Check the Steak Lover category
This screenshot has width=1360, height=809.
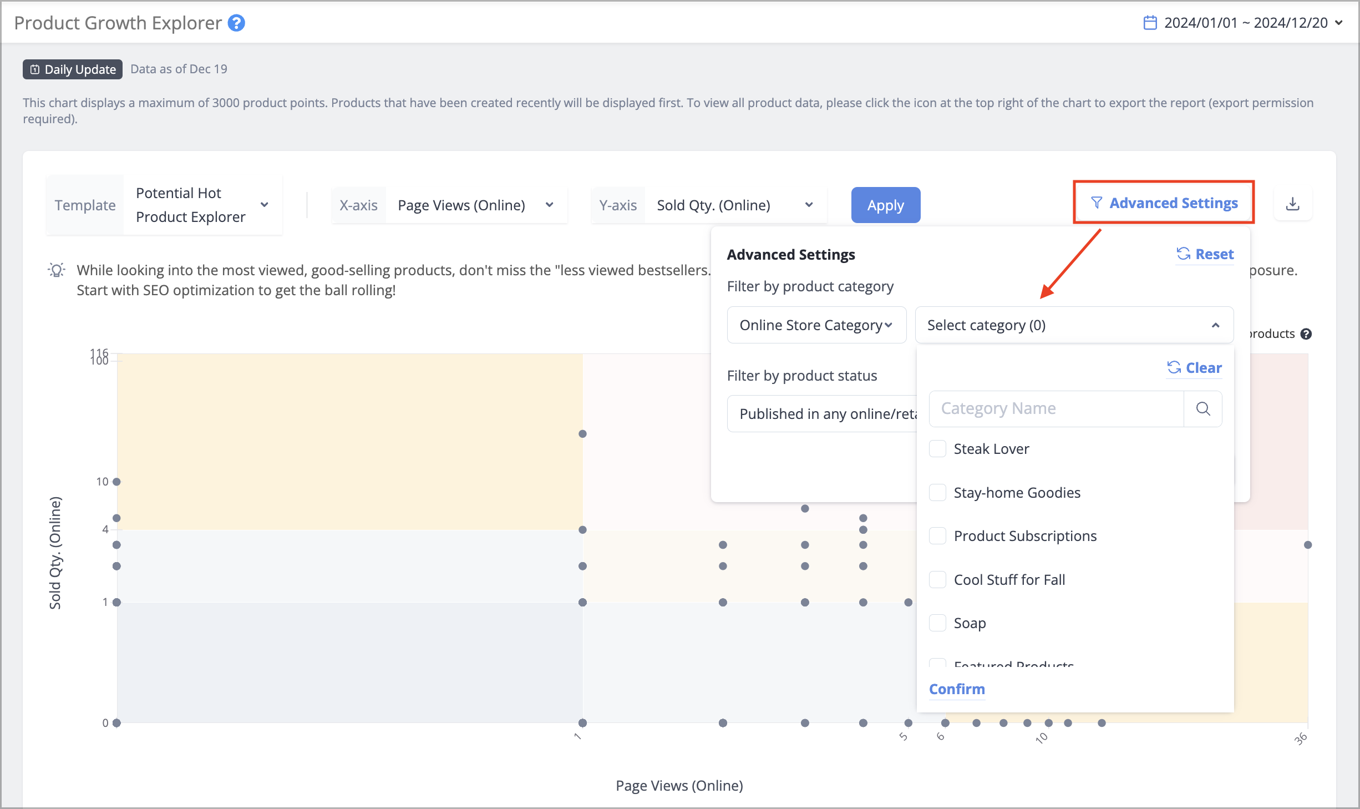(937, 449)
